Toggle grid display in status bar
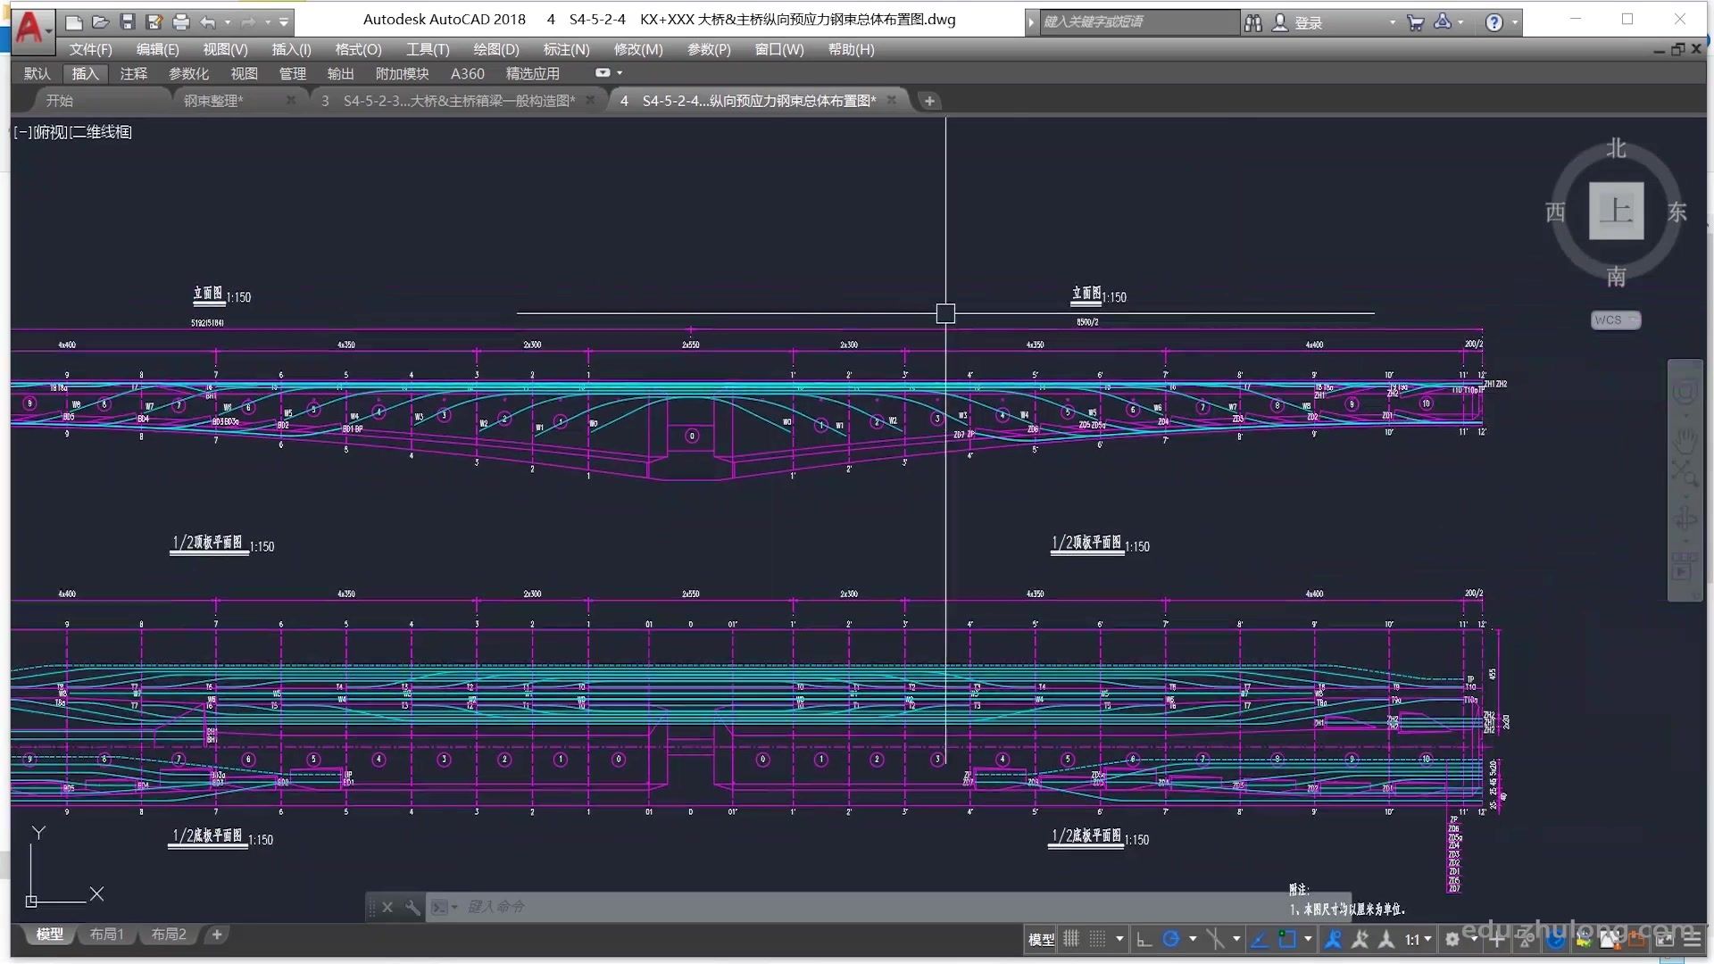1714x964 pixels. pyautogui.click(x=1071, y=939)
